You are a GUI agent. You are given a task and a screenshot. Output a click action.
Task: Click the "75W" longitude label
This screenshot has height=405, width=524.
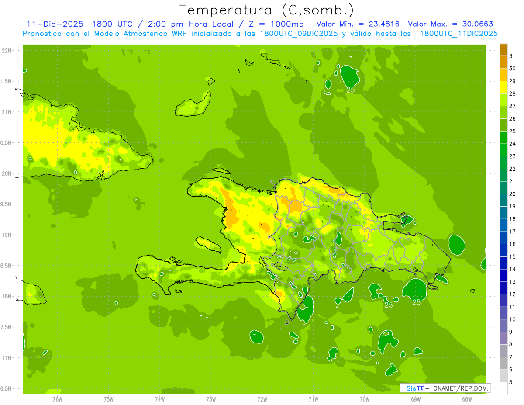109,399
